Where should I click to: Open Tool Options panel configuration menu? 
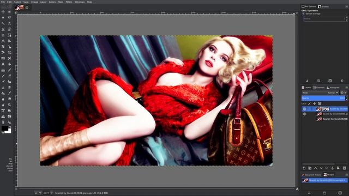(346, 7)
